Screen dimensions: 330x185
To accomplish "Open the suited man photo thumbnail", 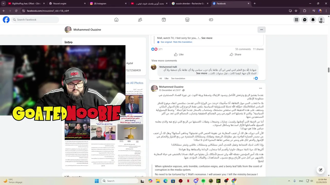I will click(134, 104).
